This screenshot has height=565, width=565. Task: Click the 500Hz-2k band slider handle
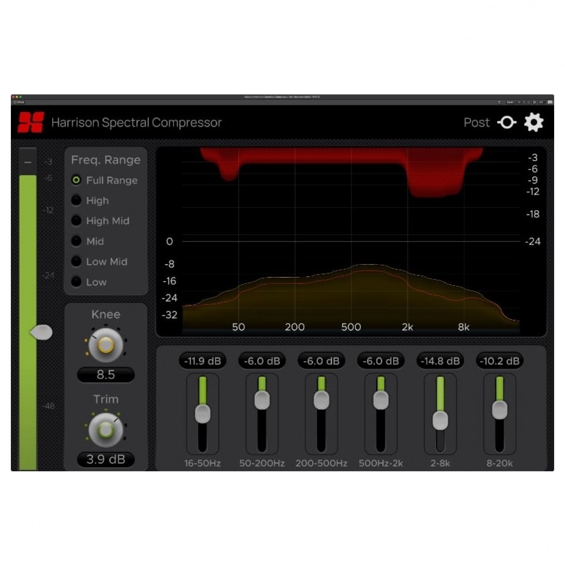pos(381,400)
